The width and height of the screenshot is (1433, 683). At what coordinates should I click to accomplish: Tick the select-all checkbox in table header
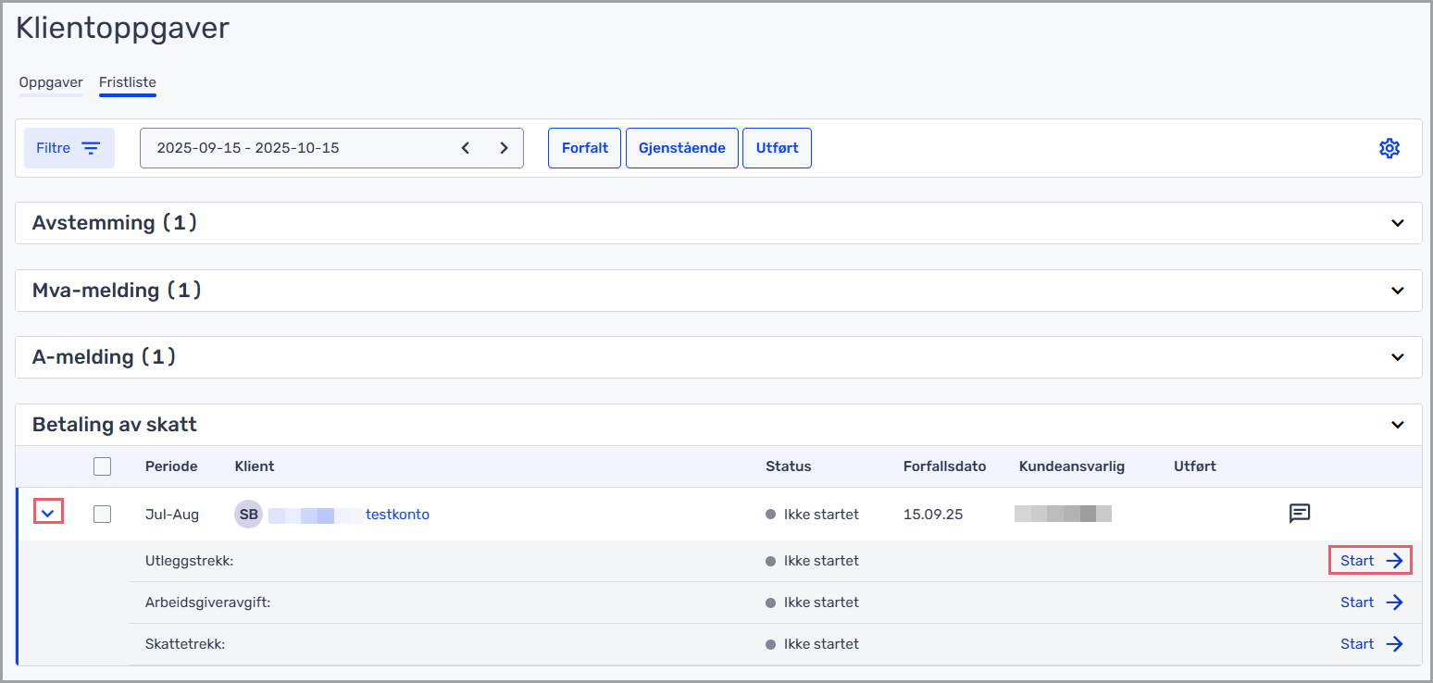click(x=103, y=466)
